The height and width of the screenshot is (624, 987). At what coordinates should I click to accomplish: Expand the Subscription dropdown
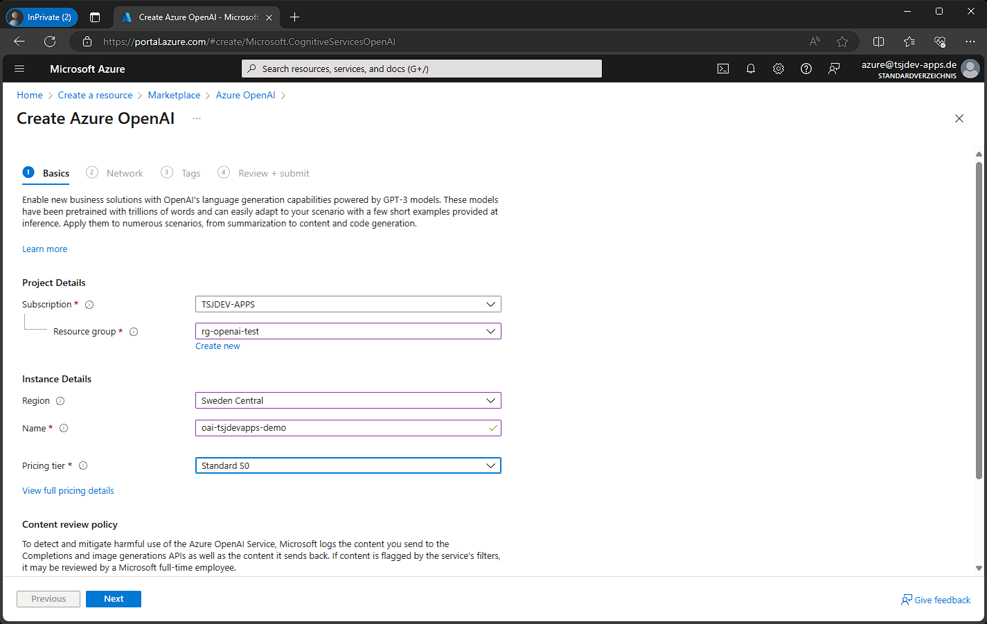[x=348, y=304]
